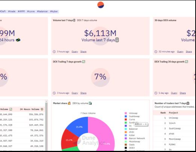
Task: Open Query link in 30 days DEX volume card
Action: tap(180, 52)
